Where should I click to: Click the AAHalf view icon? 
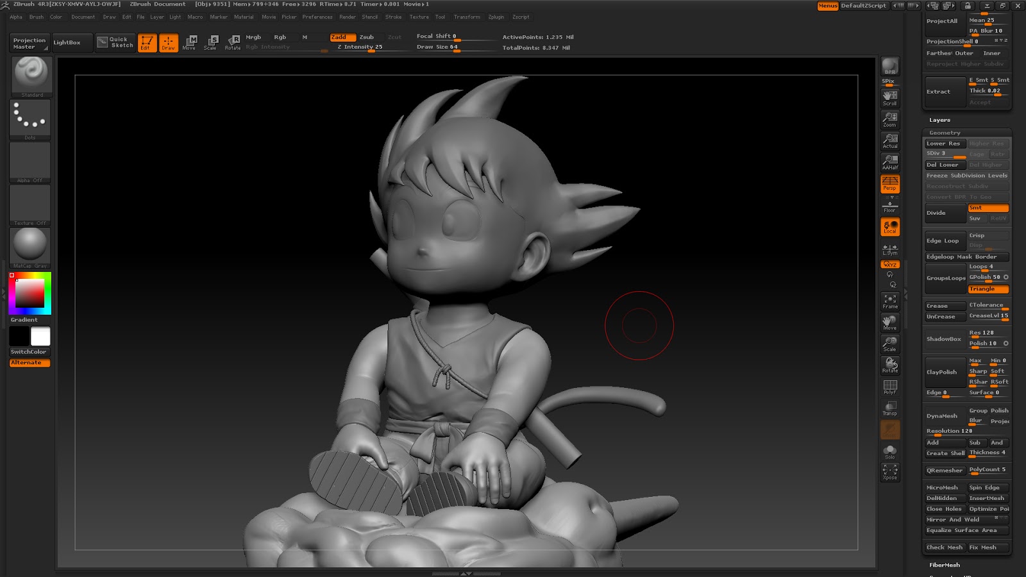click(x=890, y=162)
